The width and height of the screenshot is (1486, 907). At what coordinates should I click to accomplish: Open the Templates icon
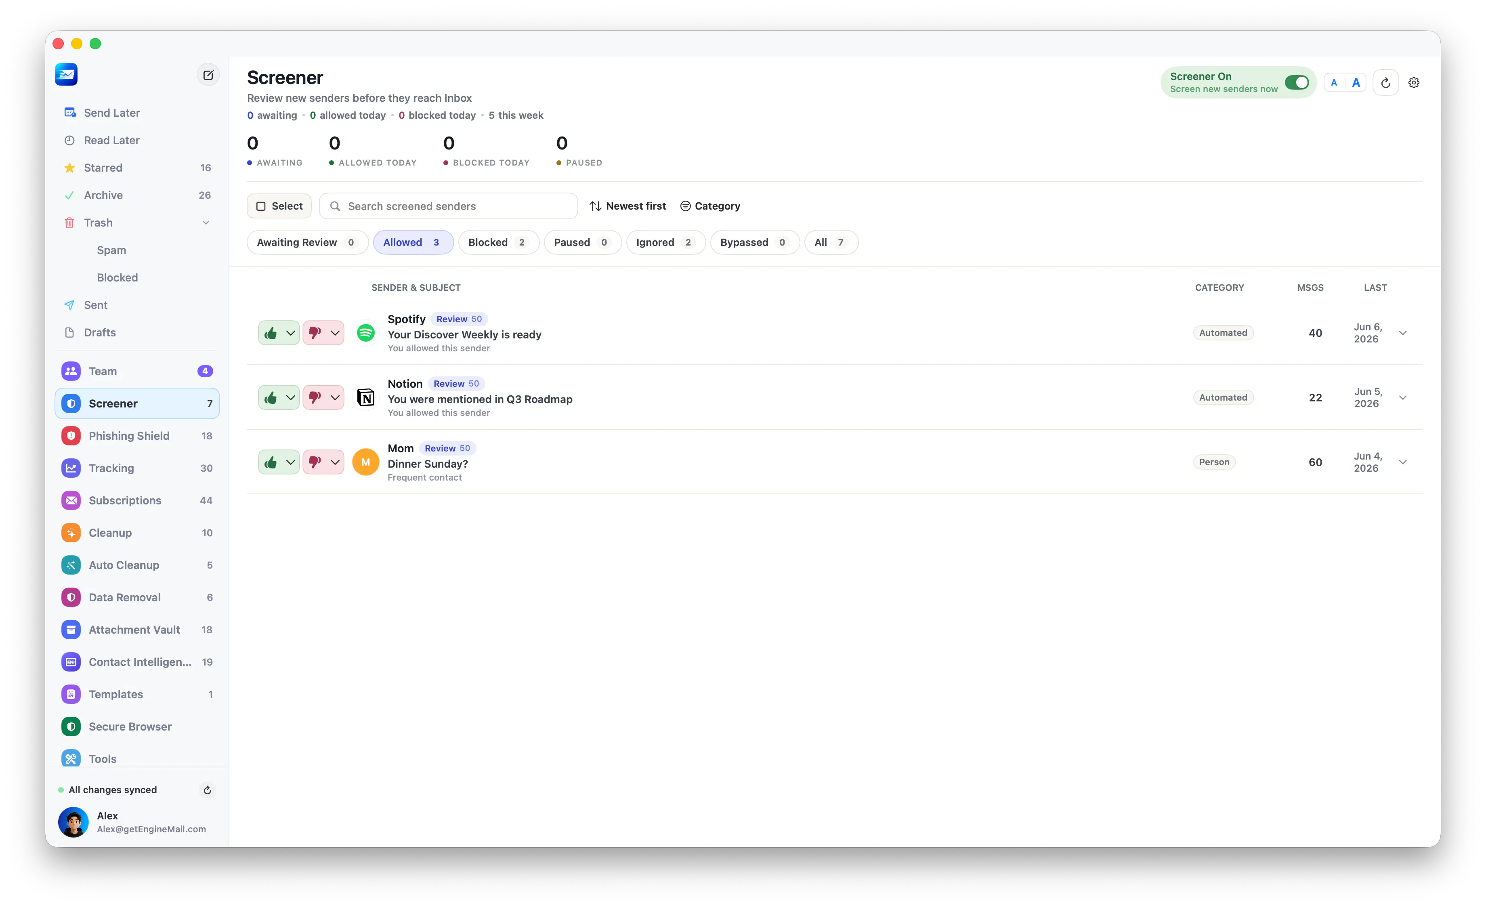pyautogui.click(x=71, y=694)
